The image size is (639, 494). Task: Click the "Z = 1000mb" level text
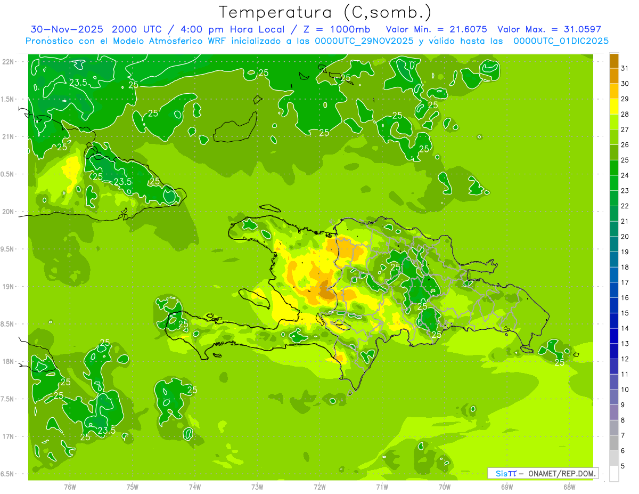coord(337,29)
